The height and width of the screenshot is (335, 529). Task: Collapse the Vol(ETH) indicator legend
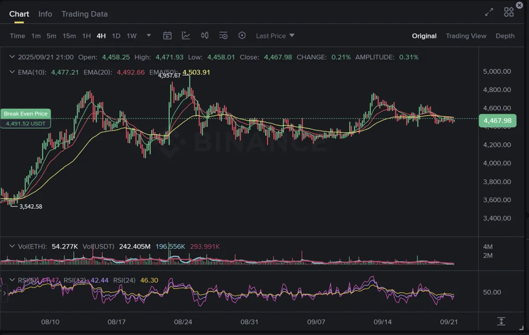point(12,246)
